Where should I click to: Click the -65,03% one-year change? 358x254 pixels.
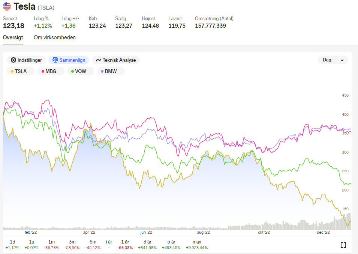125,248
